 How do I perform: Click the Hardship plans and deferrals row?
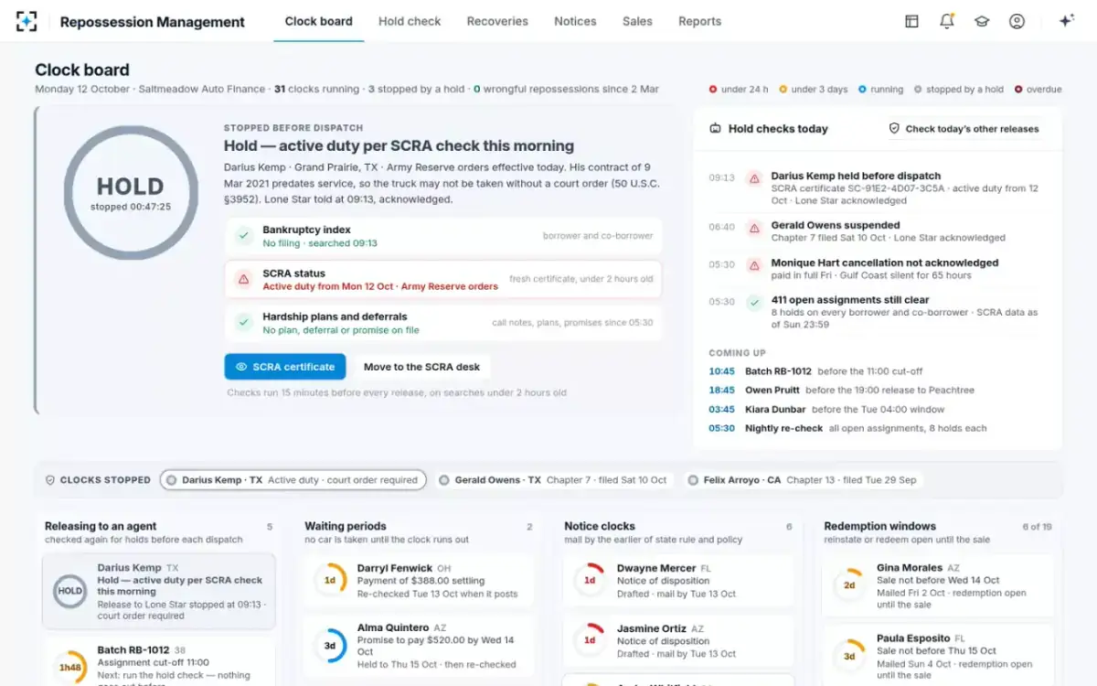[x=443, y=323]
